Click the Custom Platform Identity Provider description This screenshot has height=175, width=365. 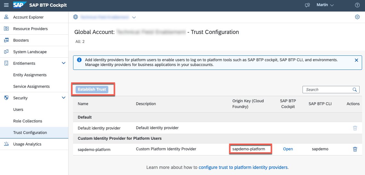[x=166, y=149]
